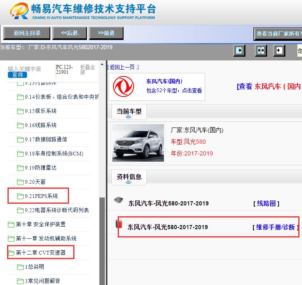This screenshot has height=285, width=302.
Task: Collapse 第十二章 CVT变速器 chapter
Action: tap(41, 252)
